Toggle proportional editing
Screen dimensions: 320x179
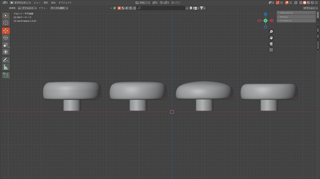(172, 2)
